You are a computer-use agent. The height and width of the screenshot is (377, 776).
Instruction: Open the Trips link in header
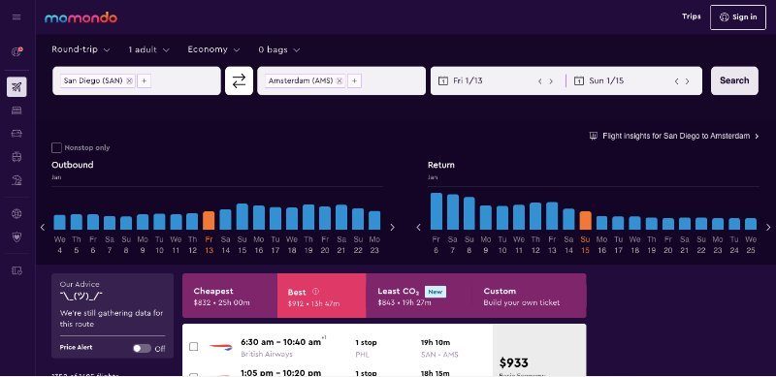(x=692, y=16)
